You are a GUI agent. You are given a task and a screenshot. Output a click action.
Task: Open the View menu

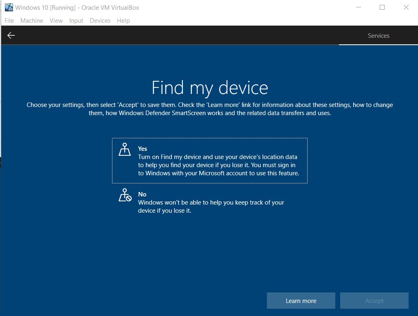56,21
